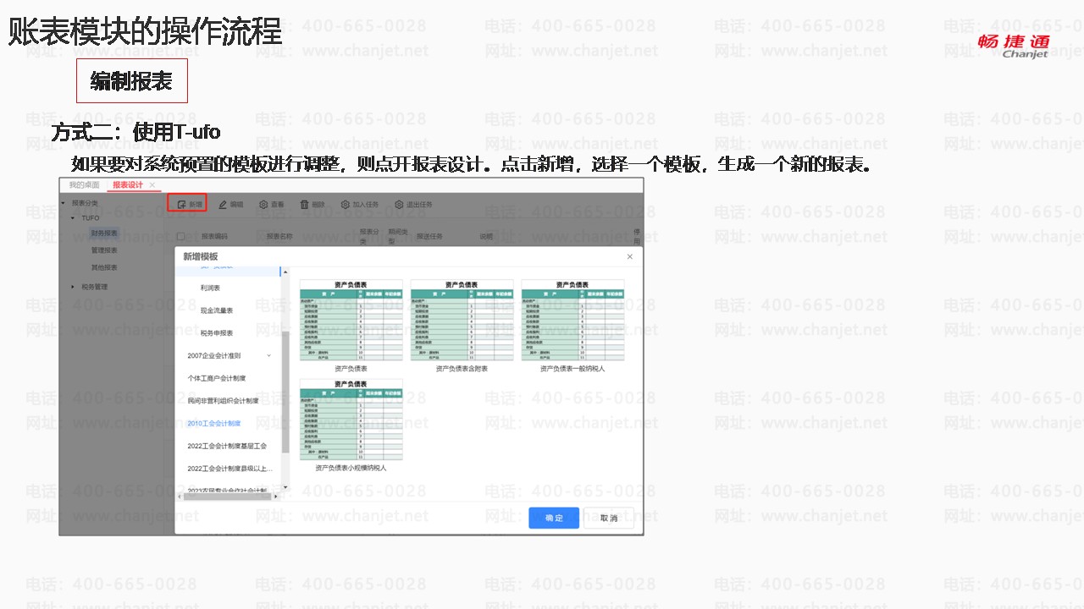The height and width of the screenshot is (609, 1084).
Task: Click the 报送任务 column header
Action: 429,237
